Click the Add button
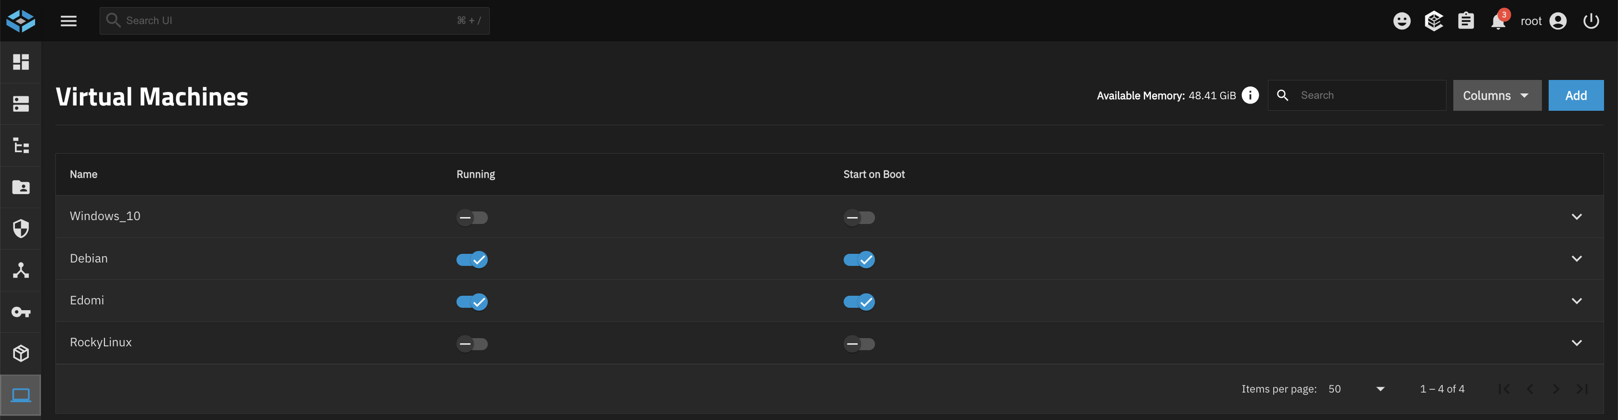Viewport: 1618px width, 420px height. pyautogui.click(x=1575, y=95)
